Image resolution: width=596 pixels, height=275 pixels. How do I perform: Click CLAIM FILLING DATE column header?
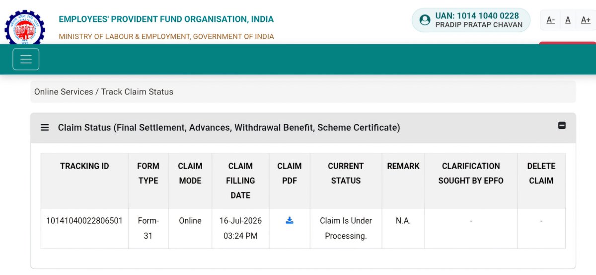click(240, 181)
